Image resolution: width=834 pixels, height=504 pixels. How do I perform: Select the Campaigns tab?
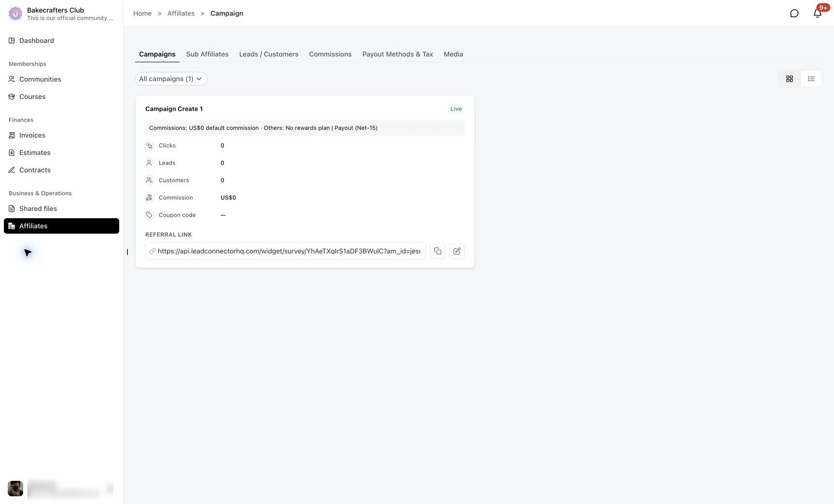(x=157, y=54)
